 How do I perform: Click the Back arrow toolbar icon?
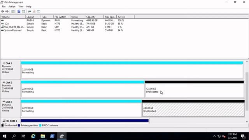(3, 11)
